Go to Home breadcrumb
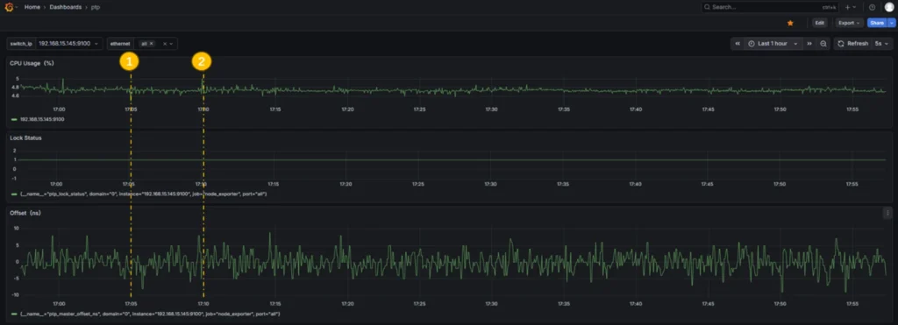898x325 pixels. point(32,7)
